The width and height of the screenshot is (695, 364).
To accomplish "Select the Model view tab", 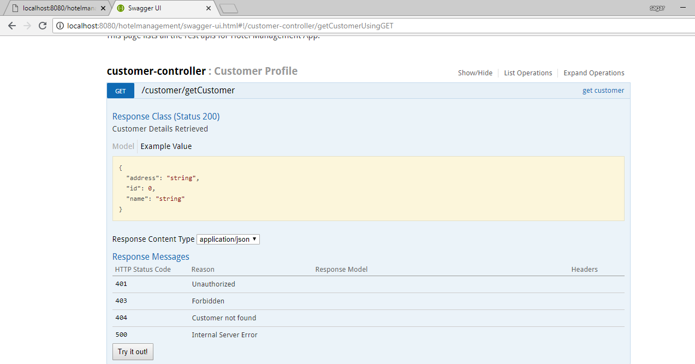I will 123,146.
